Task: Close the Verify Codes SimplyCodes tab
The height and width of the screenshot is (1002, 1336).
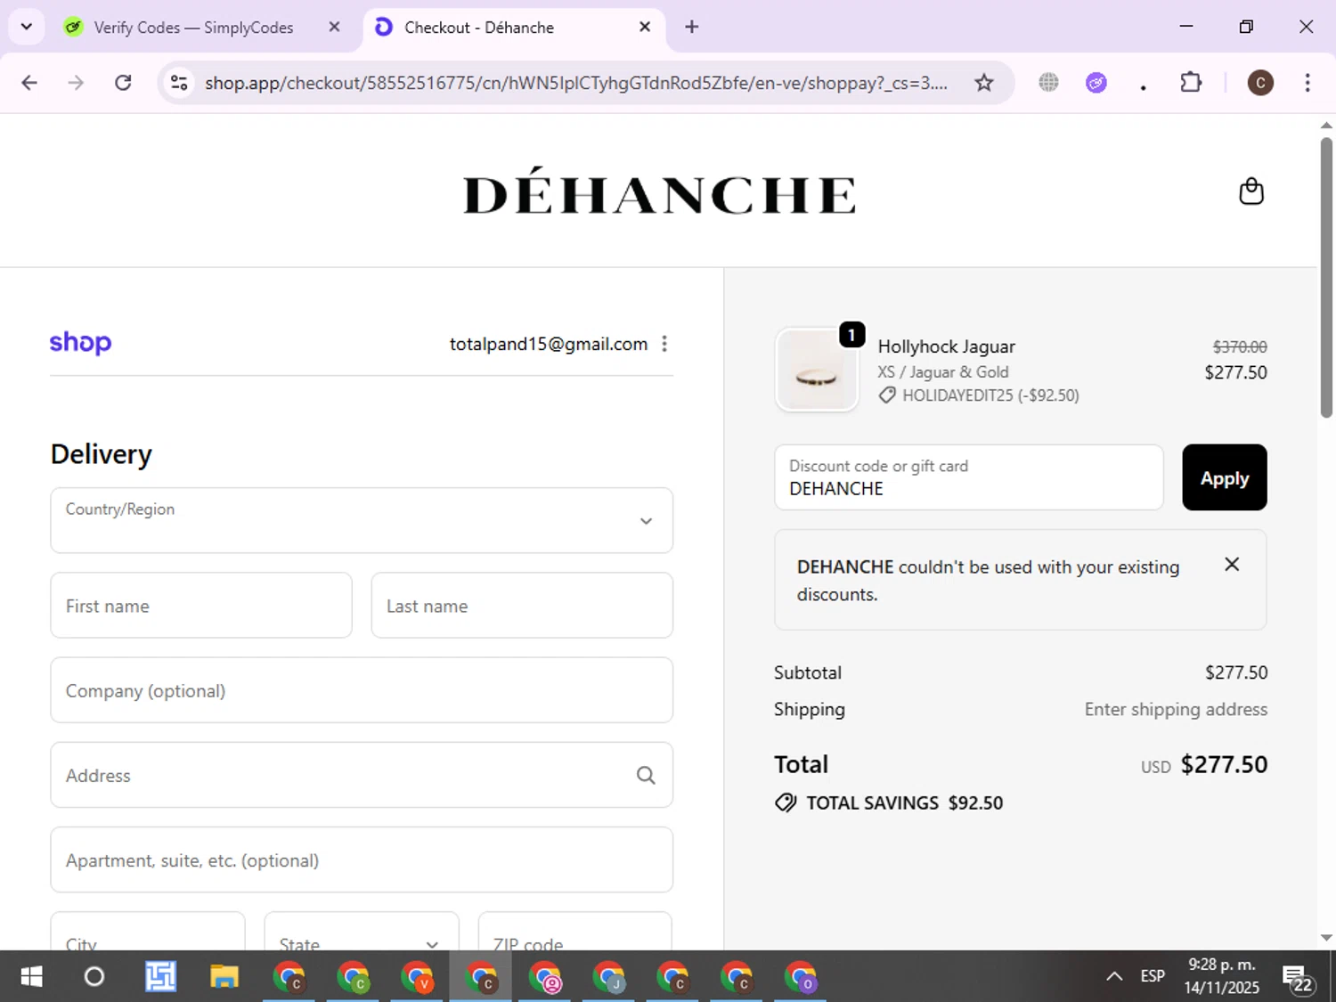Action: [334, 27]
